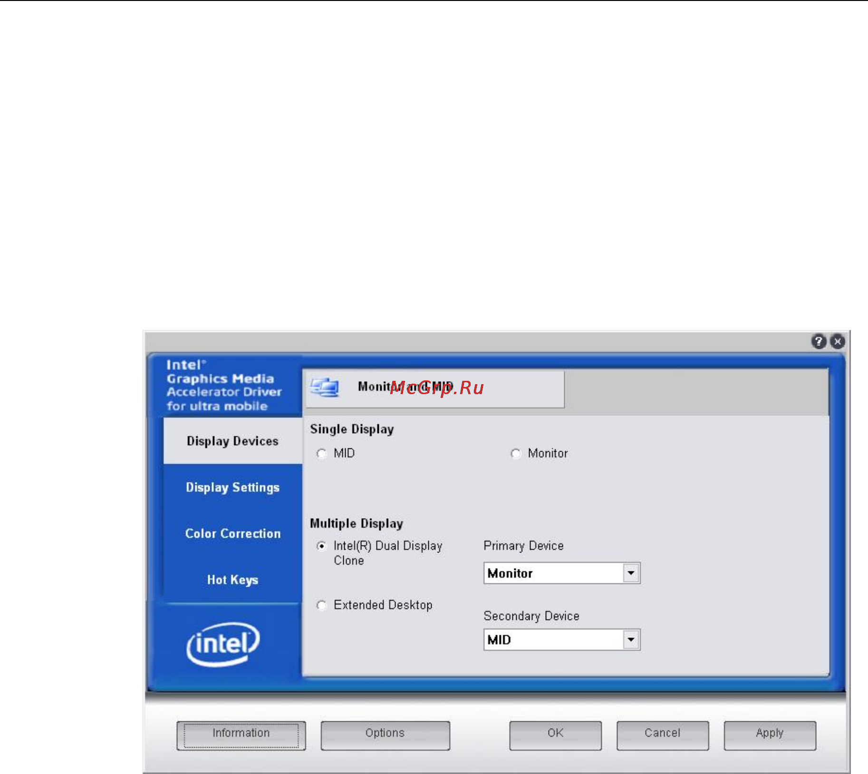Click the Intel Graphics Media Accelerator title

click(x=224, y=386)
